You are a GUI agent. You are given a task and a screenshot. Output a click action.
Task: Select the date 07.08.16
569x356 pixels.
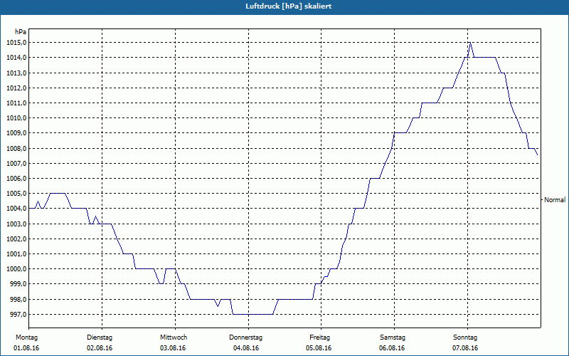click(x=465, y=348)
